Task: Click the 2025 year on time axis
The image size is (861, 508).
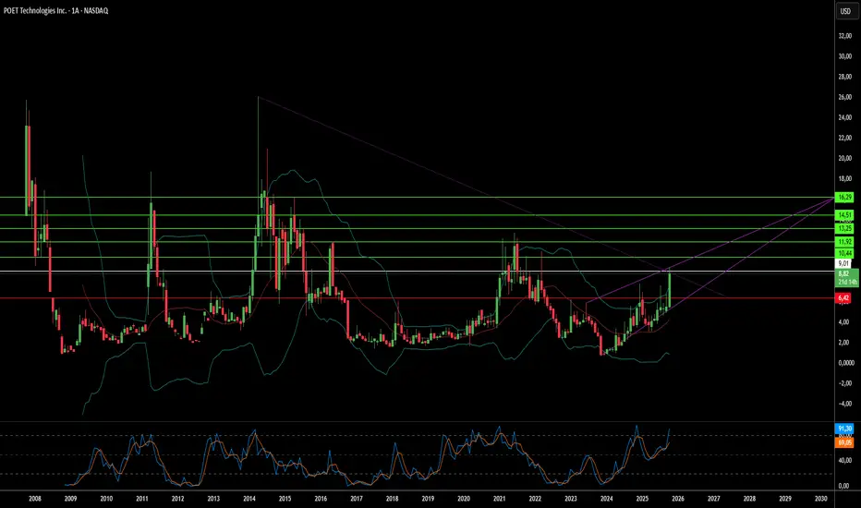Action: coord(642,499)
